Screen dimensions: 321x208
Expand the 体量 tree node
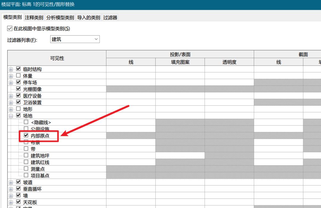tap(11, 76)
